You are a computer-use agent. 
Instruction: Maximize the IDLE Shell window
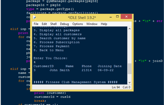pyautogui.click(x=117, y=17)
